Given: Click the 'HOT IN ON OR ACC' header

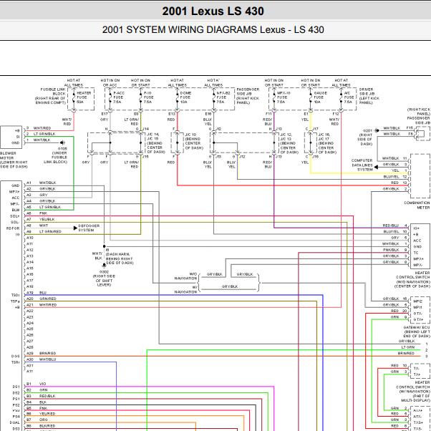Looking at the screenshot, I should 110,83.
